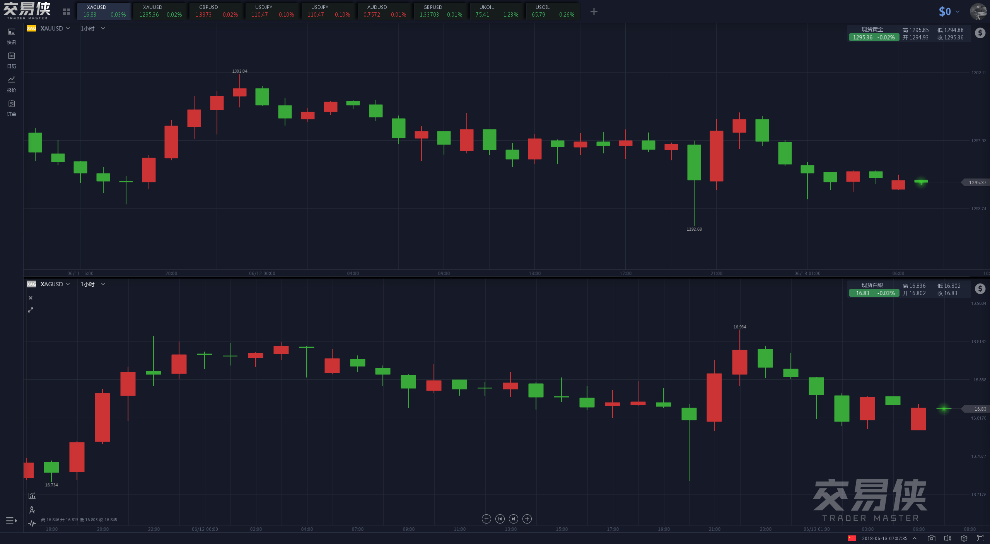Select the UKOIL 75.41 ticker tab
The width and height of the screenshot is (990, 544).
point(497,11)
